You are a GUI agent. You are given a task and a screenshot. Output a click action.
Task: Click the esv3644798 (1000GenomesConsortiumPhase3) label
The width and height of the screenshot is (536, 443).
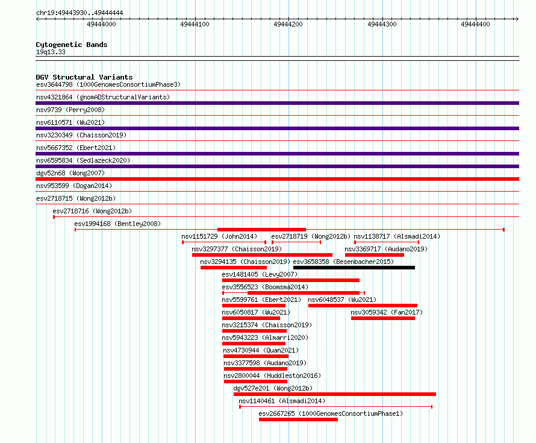click(108, 84)
